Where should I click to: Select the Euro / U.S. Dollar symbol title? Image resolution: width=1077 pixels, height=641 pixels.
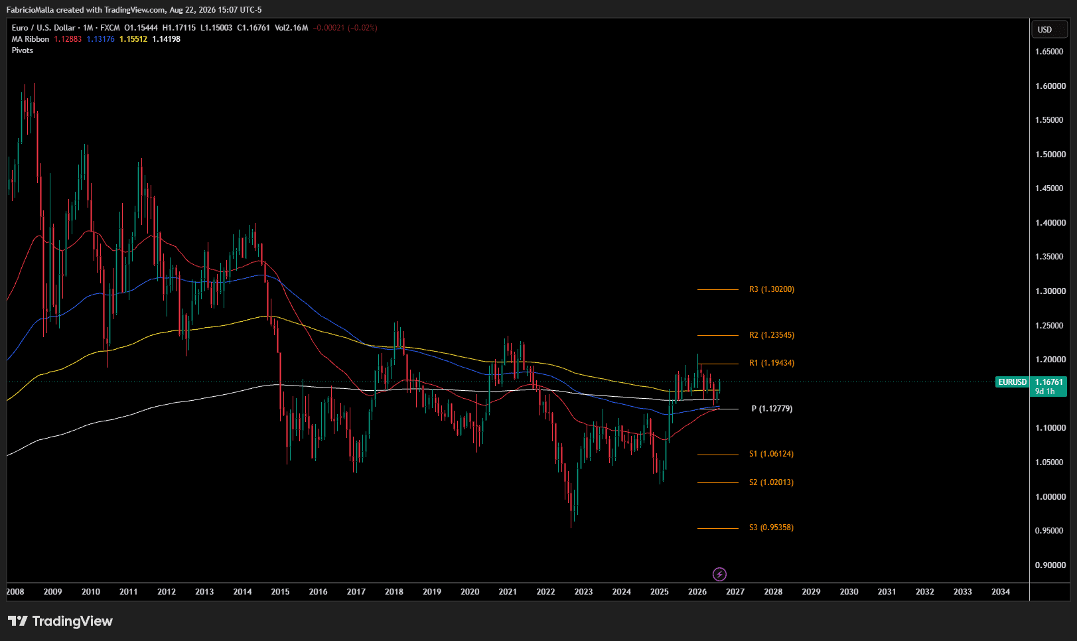[43, 28]
